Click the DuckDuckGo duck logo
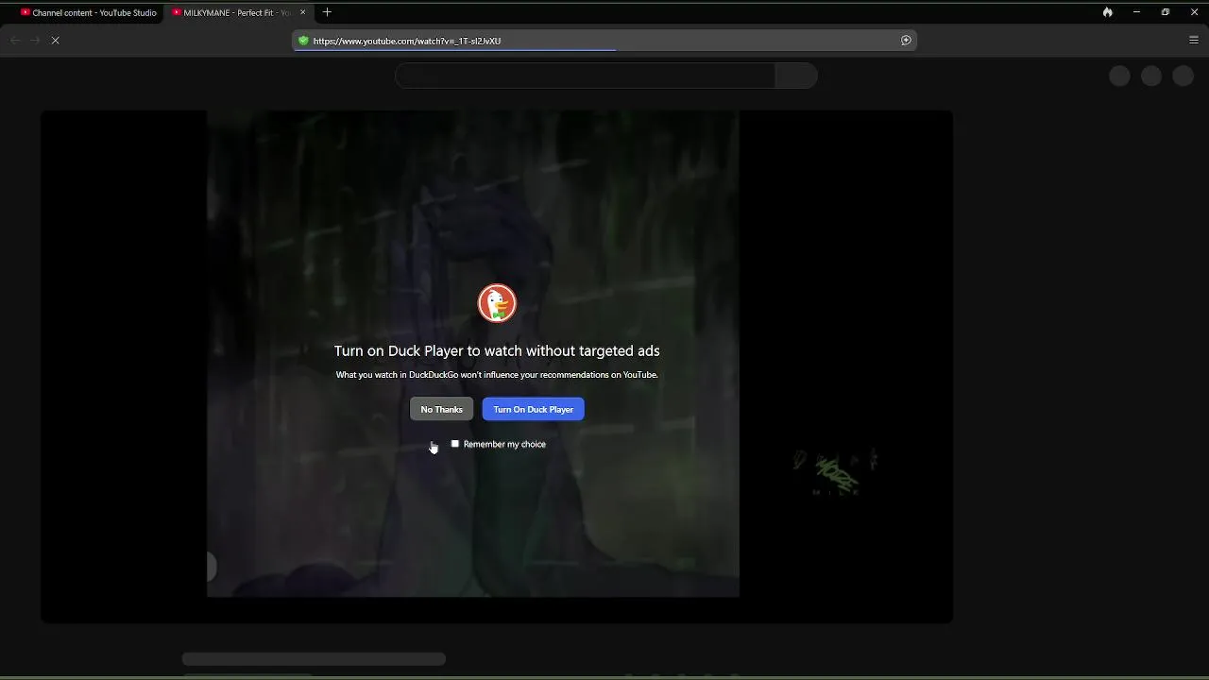 pos(497,303)
